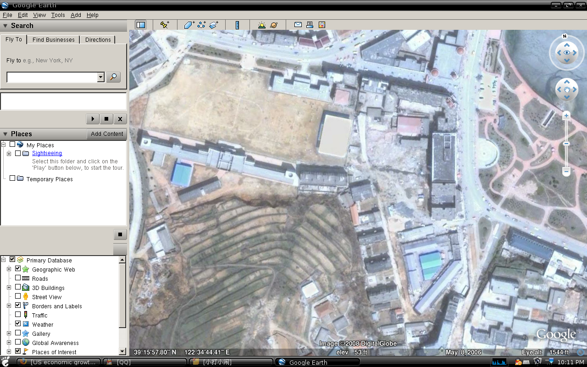
Task: Switch to Sky view with the planet icon
Action: (274, 25)
